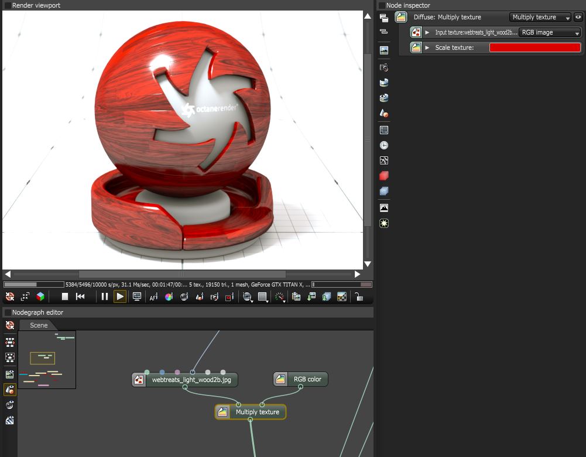Restart the render with rewind icon
This screenshot has height=457, width=586.
pyautogui.click(x=81, y=297)
